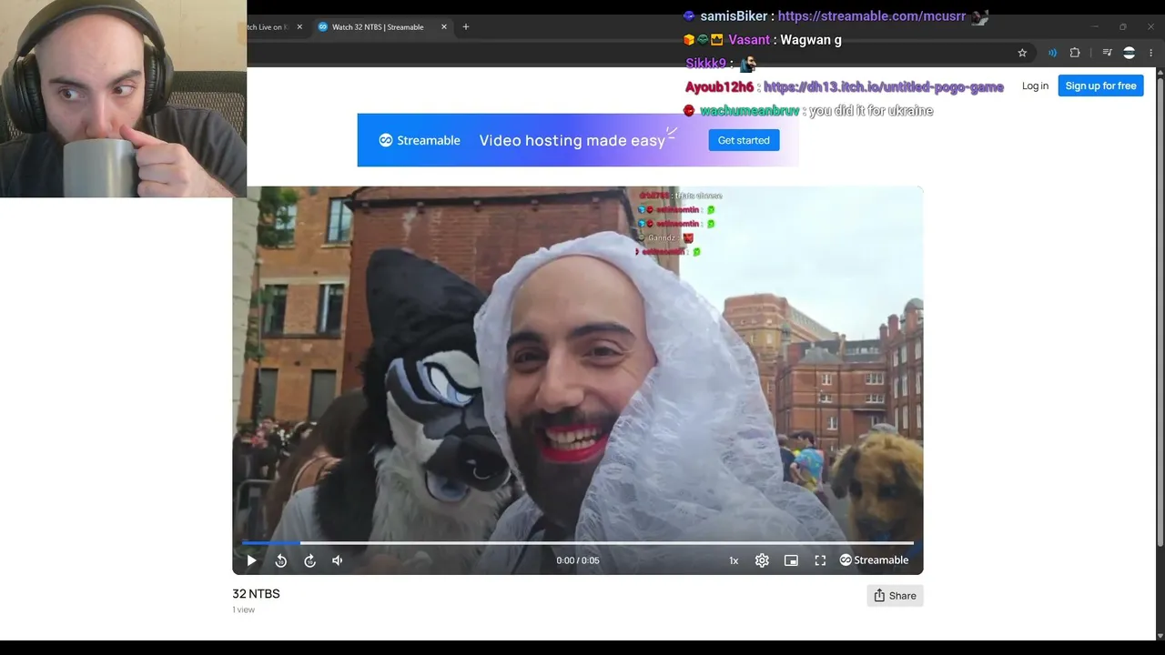
Task: Close the Watch Live tab
Action: click(299, 27)
